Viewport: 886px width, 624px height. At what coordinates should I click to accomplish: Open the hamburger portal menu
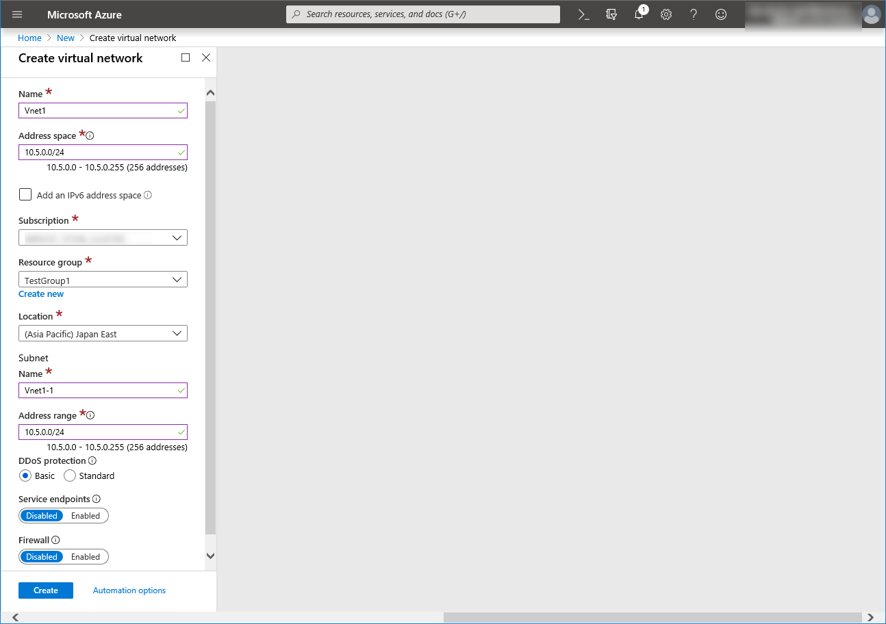point(18,14)
